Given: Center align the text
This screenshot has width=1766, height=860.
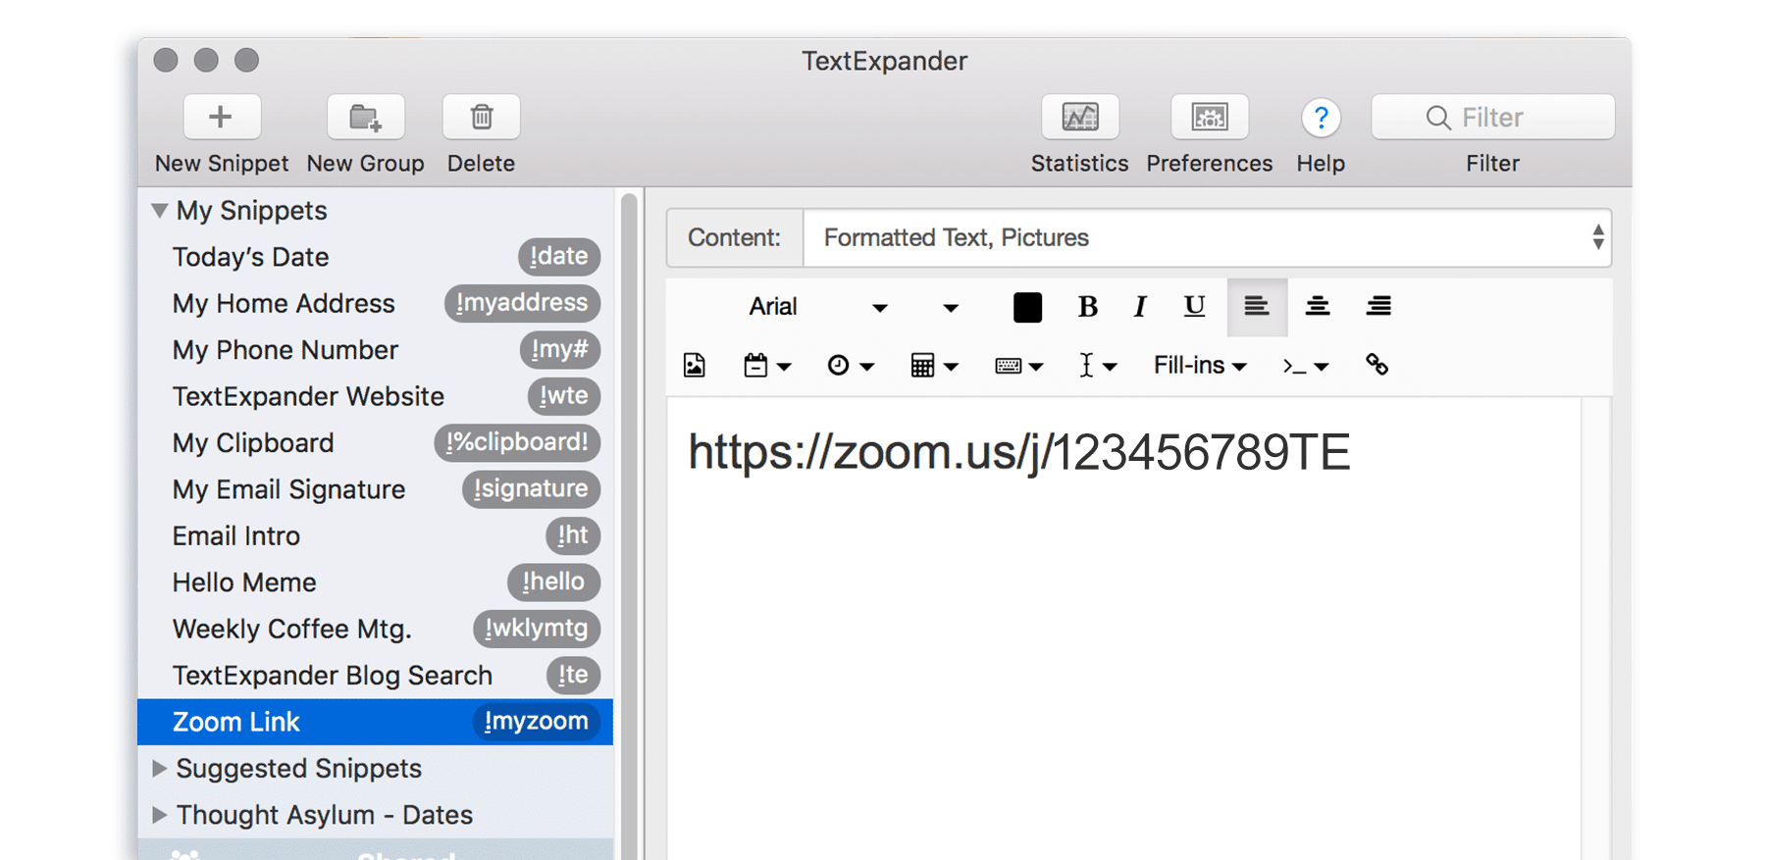Looking at the screenshot, I should 1318,307.
